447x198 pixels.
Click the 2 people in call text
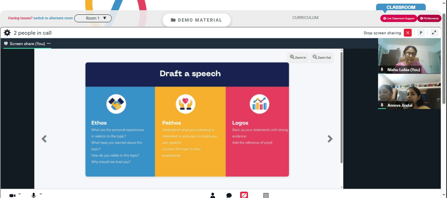(33, 33)
